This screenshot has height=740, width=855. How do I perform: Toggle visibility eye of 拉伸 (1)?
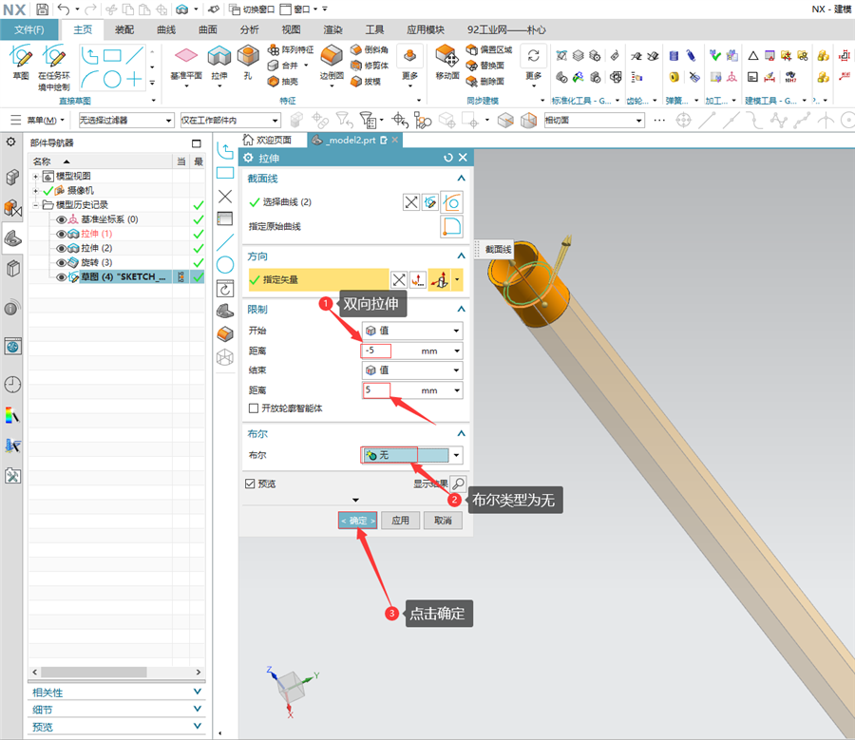(x=61, y=234)
